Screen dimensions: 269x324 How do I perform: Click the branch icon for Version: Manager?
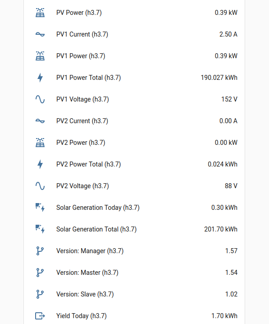[x=40, y=251]
